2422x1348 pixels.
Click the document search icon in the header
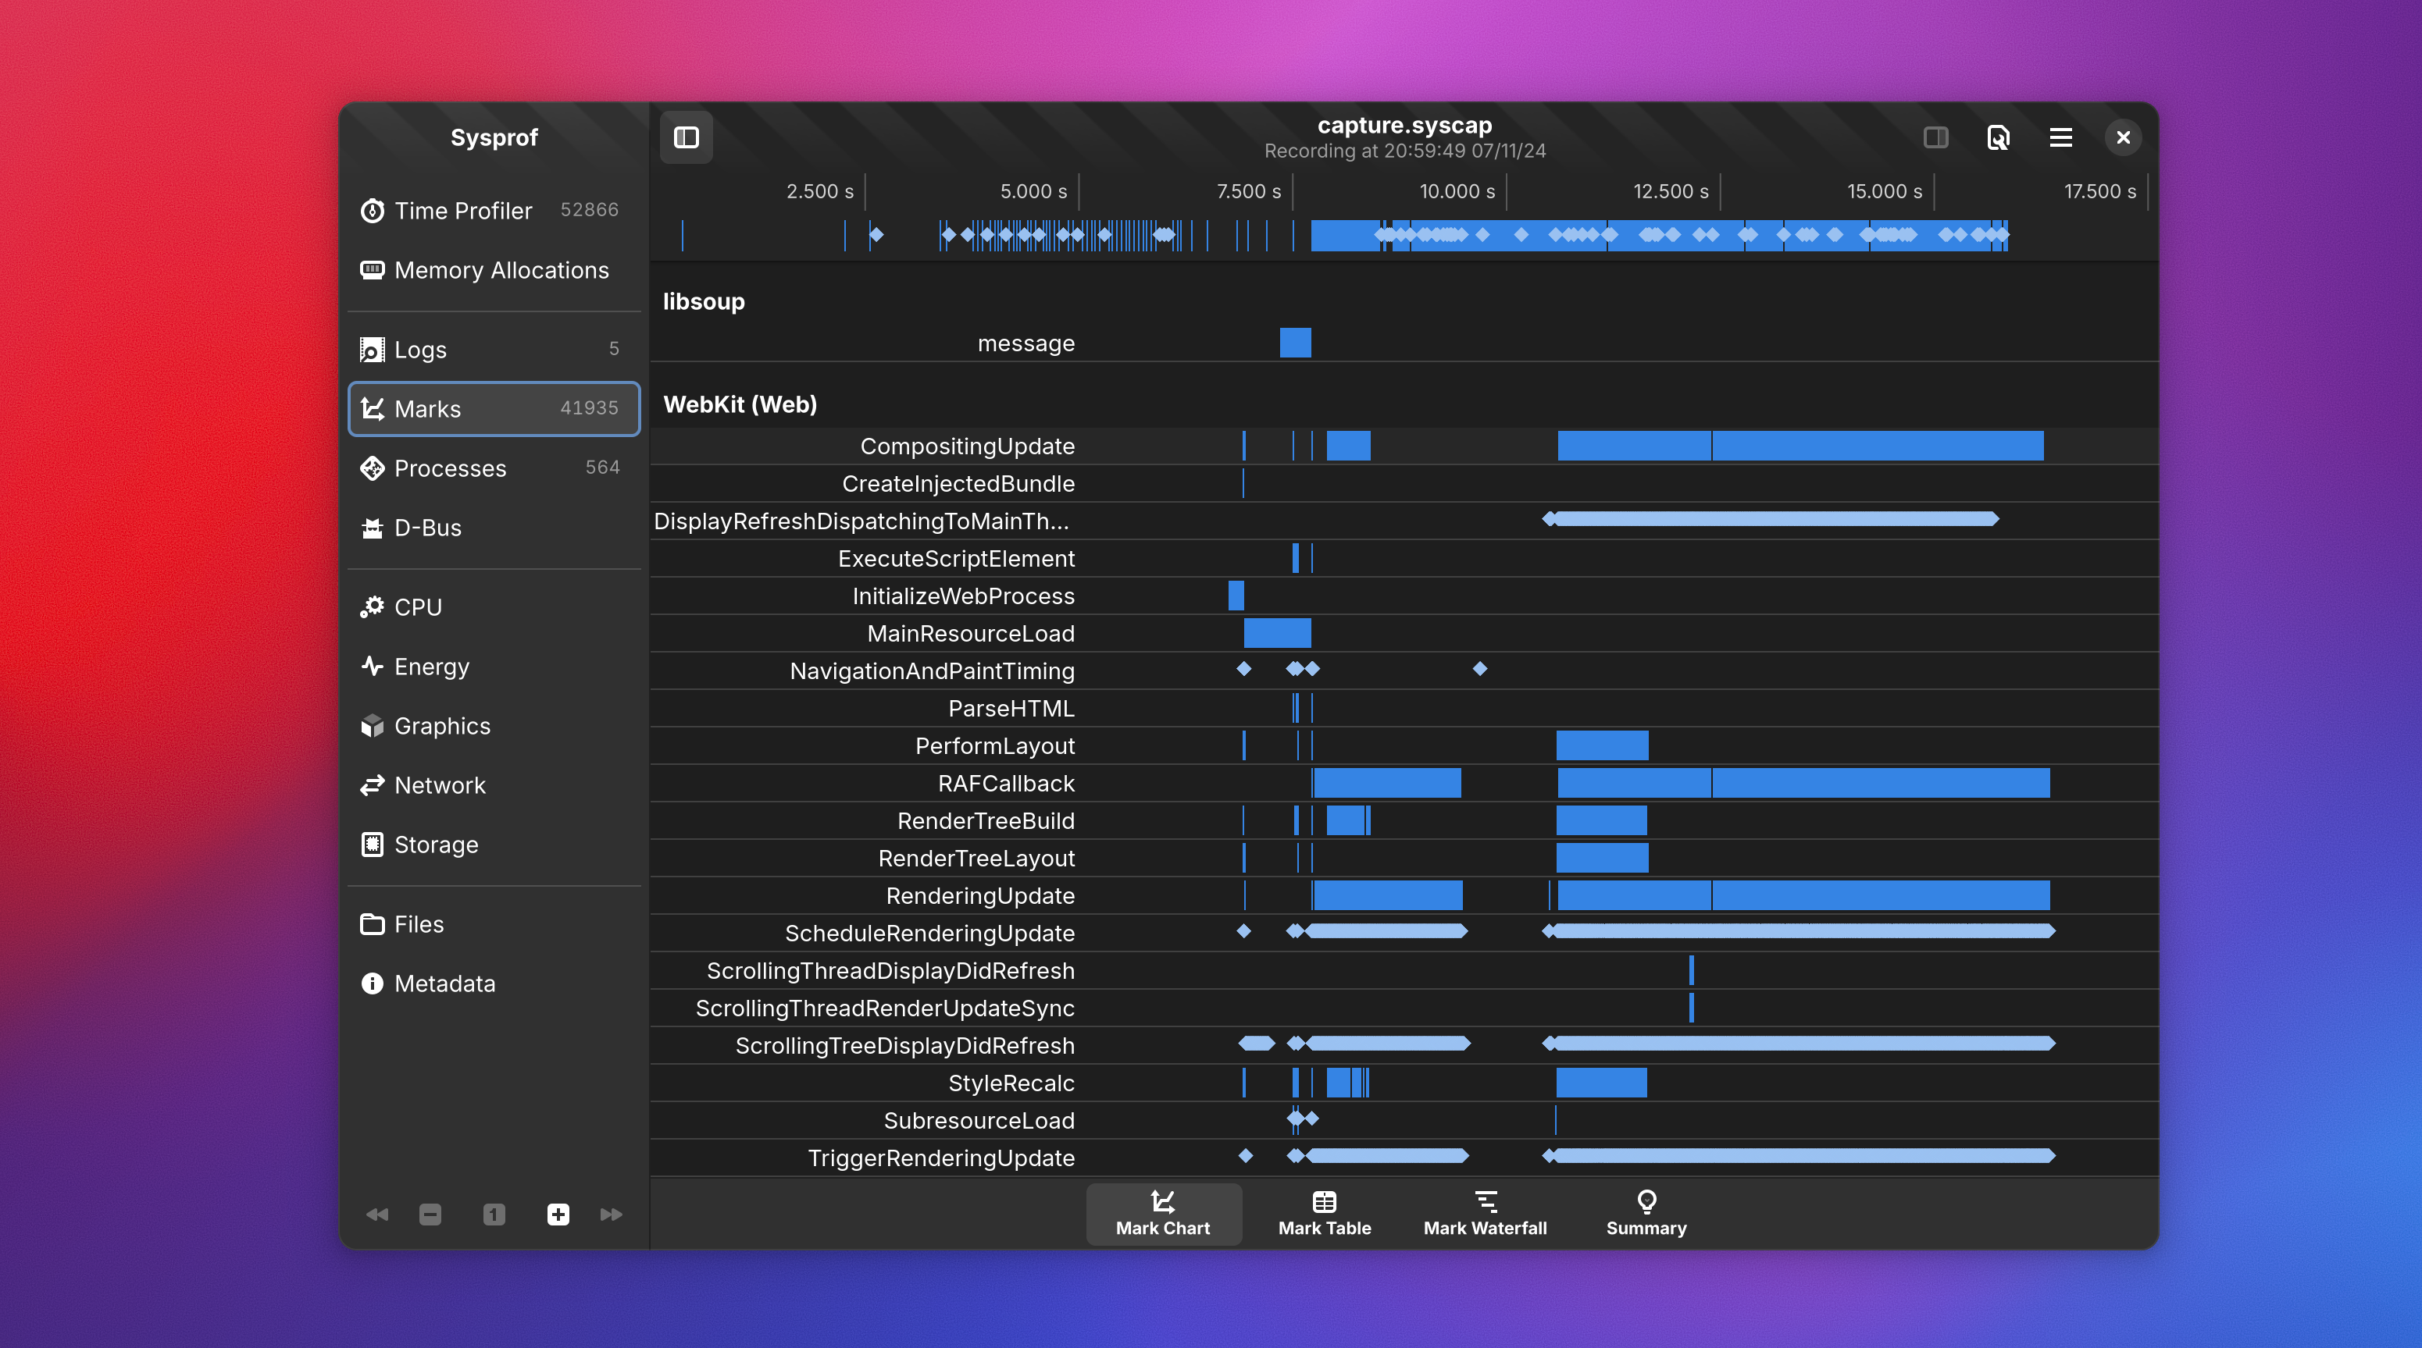[x=1998, y=137]
